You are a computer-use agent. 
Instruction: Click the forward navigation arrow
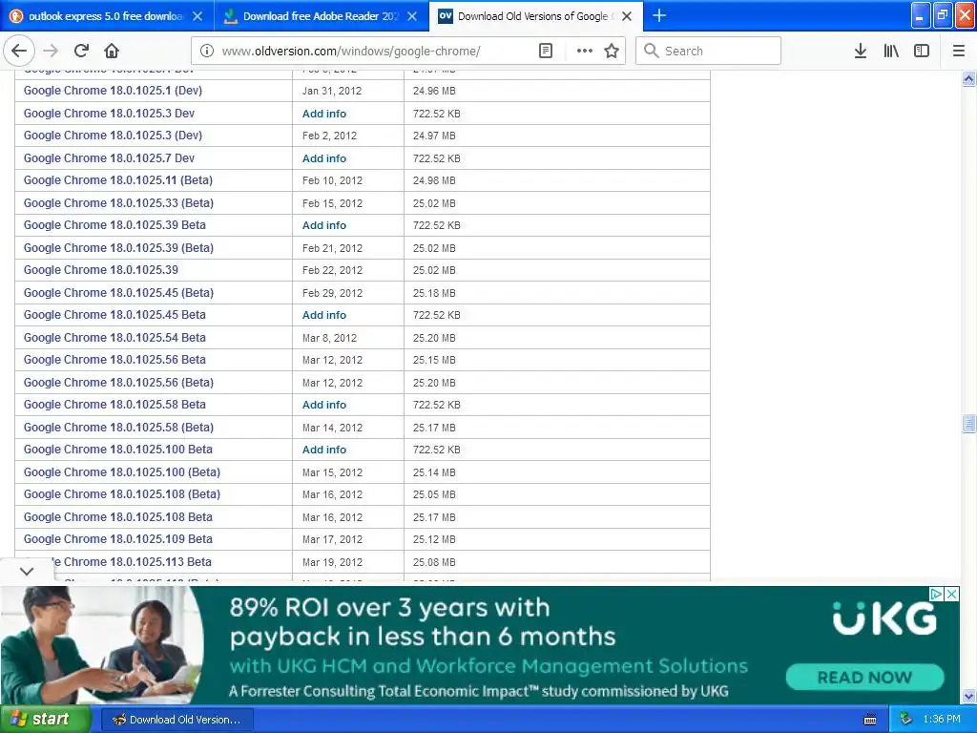(x=51, y=52)
